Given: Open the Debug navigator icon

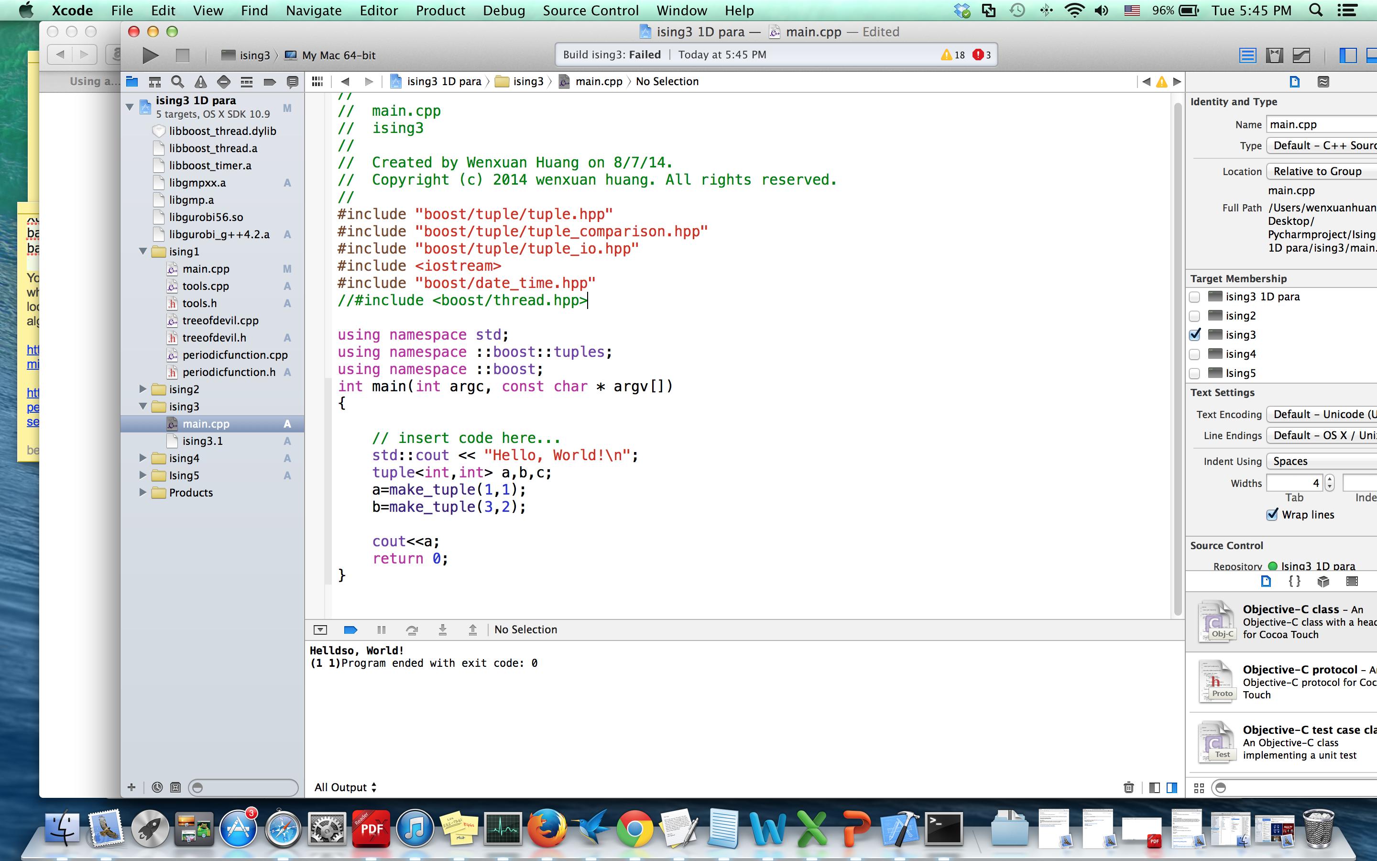Looking at the screenshot, I should 246,81.
